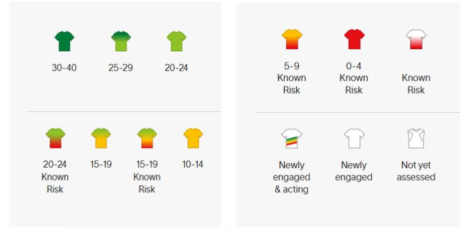
Task: Click the Not yet assessed vest icon
Action: tap(416, 138)
